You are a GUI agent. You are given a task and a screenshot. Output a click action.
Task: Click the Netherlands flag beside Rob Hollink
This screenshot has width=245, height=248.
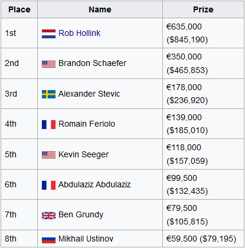click(48, 34)
